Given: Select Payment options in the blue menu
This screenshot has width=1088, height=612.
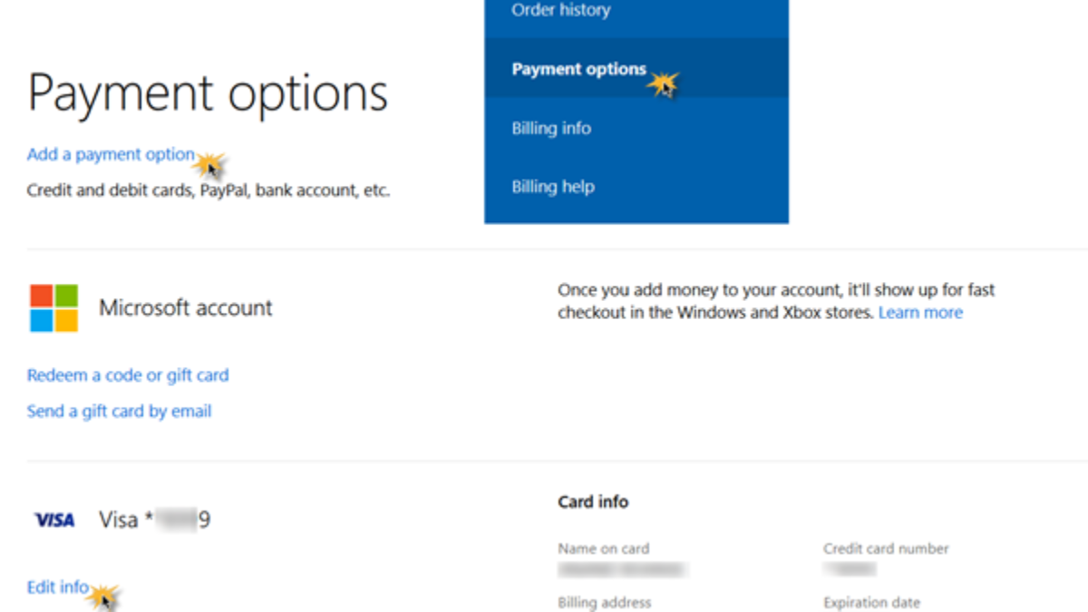Looking at the screenshot, I should tap(578, 69).
